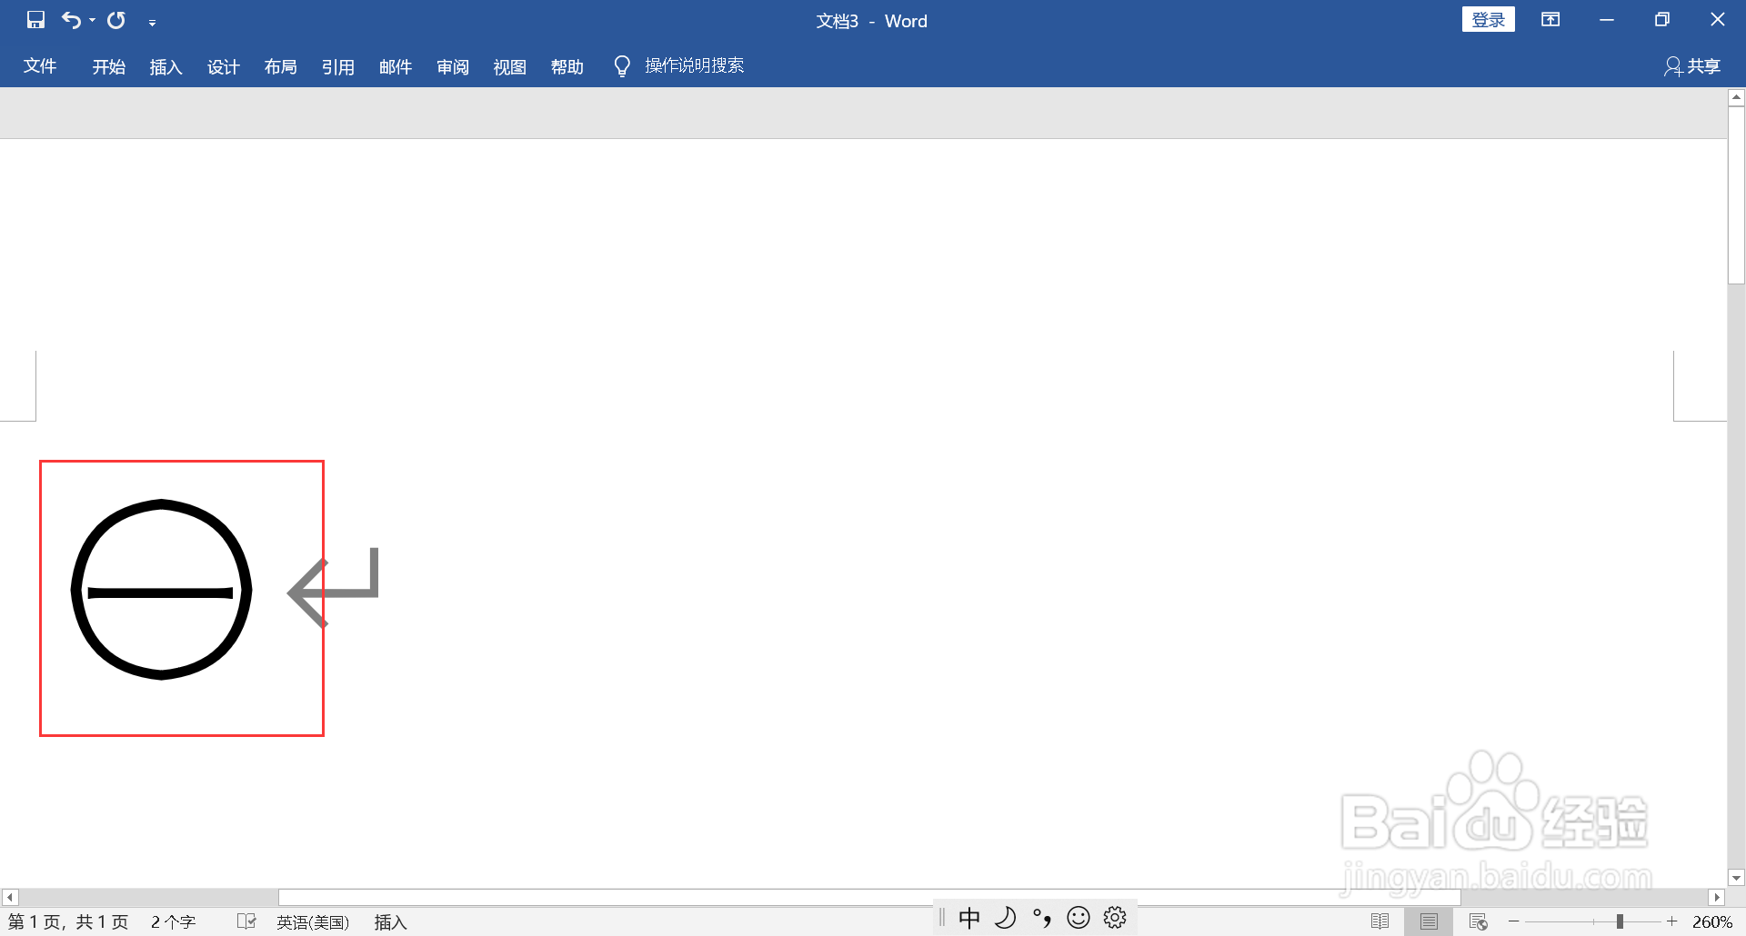The height and width of the screenshot is (936, 1746).
Task: Toggle IME half/full-width moon icon
Action: 1006,918
